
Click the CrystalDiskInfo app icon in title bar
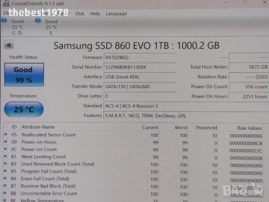pyautogui.click(x=6, y=3)
